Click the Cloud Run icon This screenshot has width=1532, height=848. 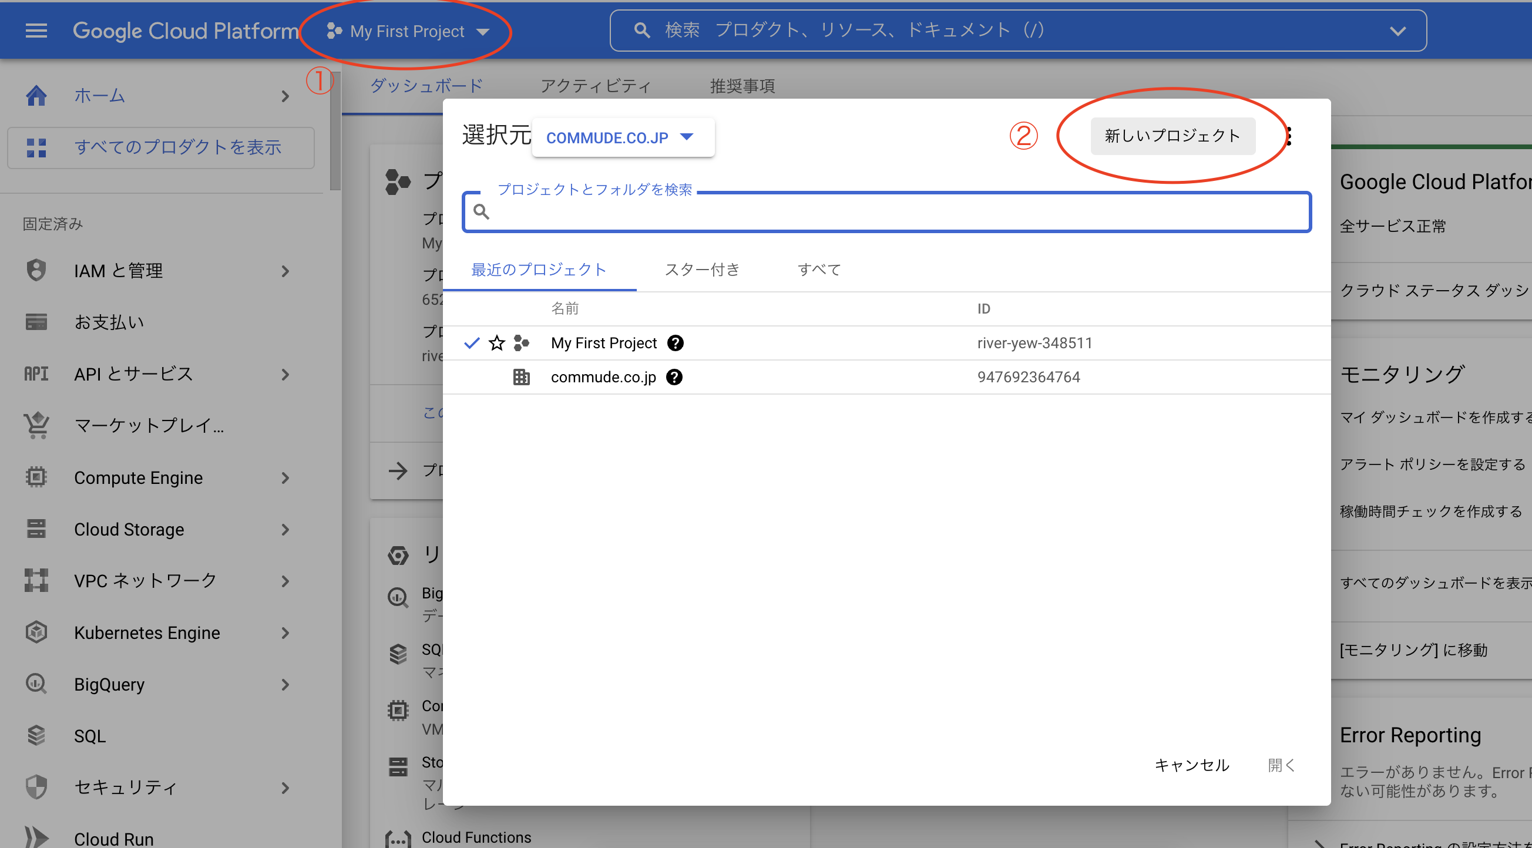[36, 837]
